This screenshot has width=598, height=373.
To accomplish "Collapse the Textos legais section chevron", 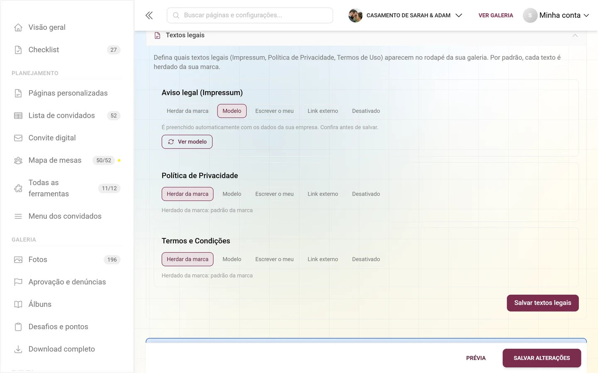I will 575,36.
